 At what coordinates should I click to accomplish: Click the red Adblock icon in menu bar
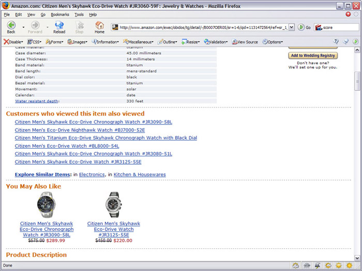348,14
